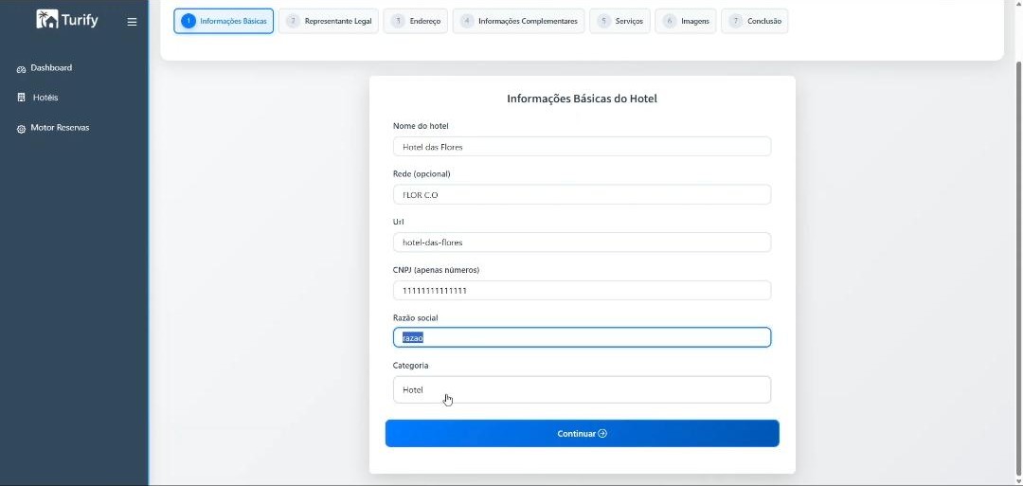Click step number 3 circle
The image size is (1023, 486).
point(397,21)
